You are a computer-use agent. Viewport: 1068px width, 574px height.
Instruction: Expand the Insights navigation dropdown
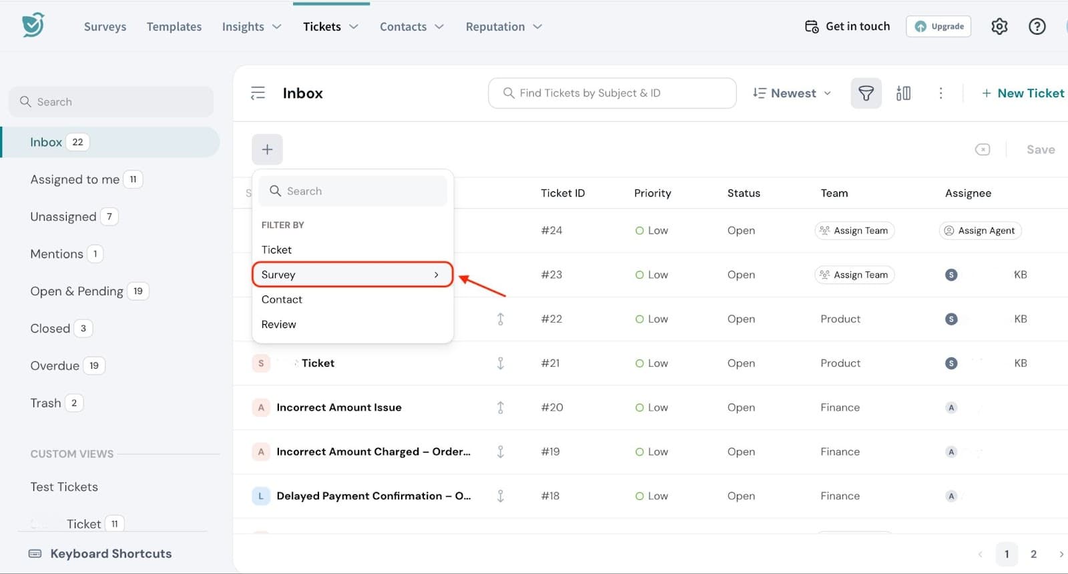click(252, 27)
